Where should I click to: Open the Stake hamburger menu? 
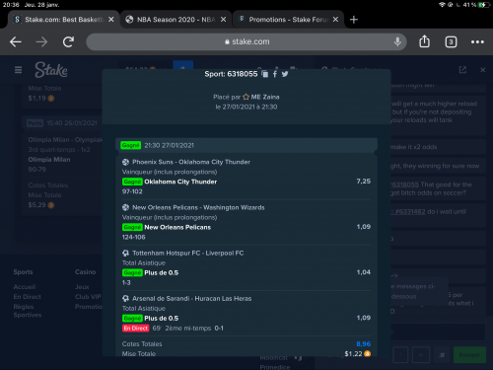coord(18,70)
